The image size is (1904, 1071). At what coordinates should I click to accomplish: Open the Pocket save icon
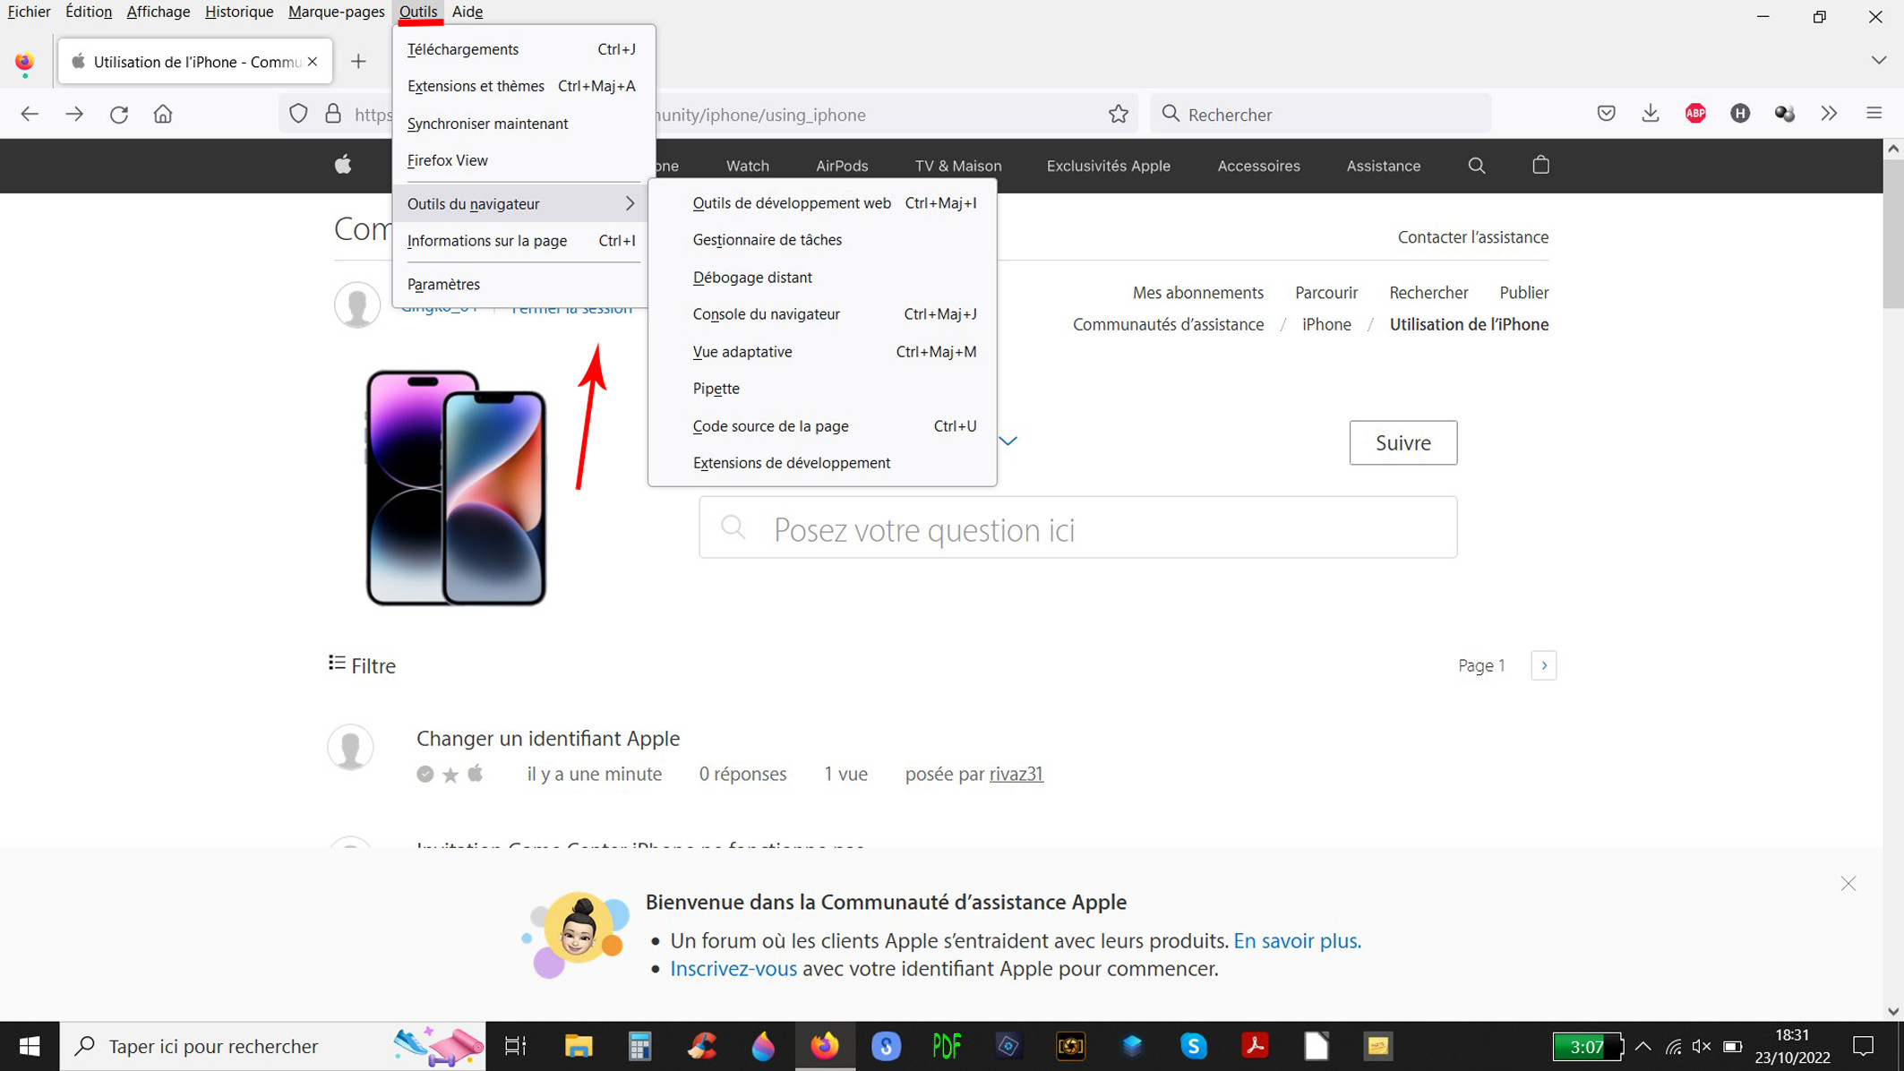click(1606, 114)
